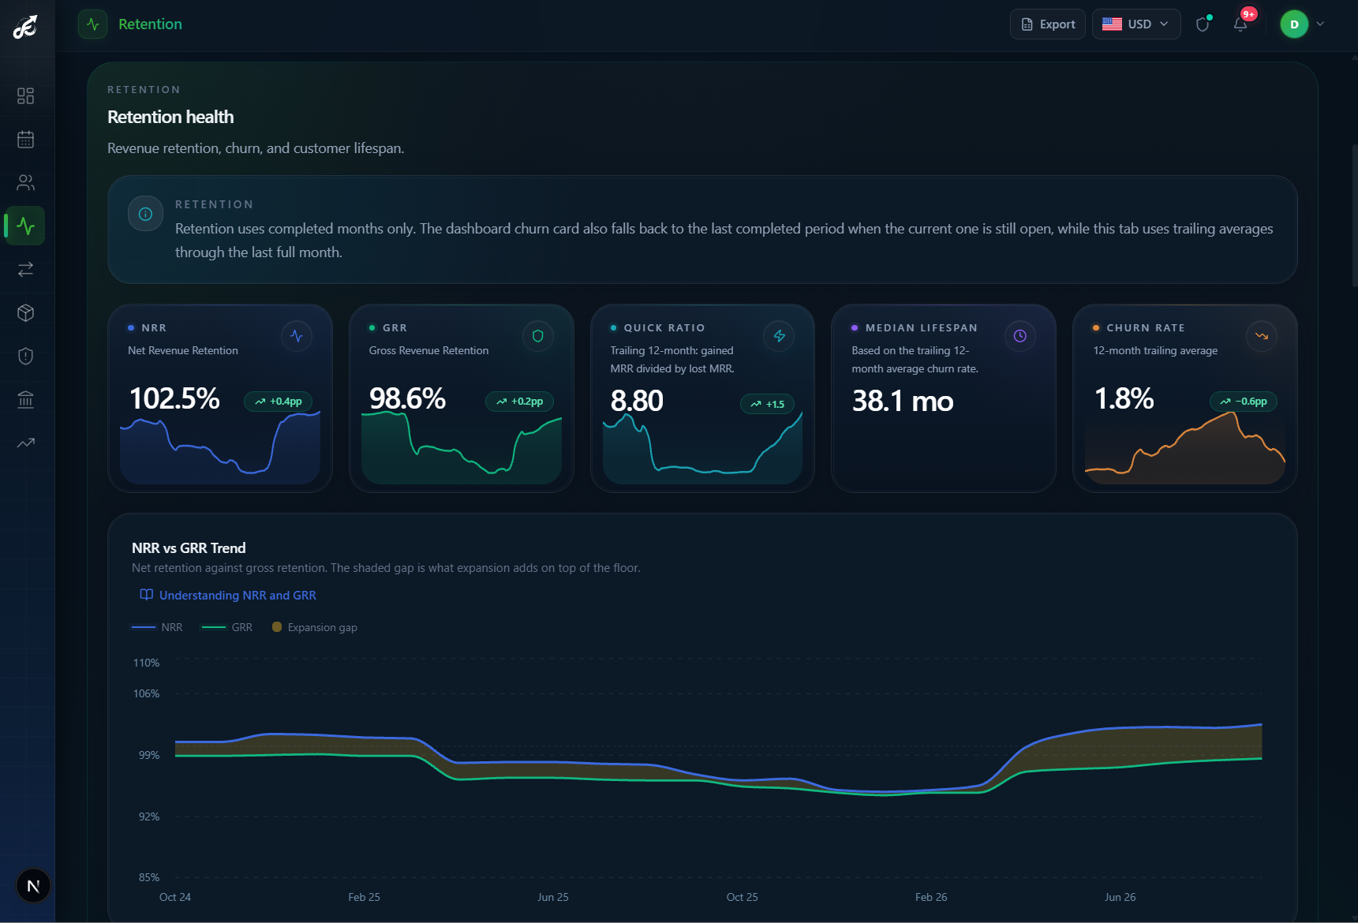Click the green D user avatar
1358x923 pixels.
pos(1294,24)
